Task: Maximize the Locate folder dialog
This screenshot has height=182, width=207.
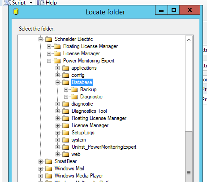Action: coord(173,10)
